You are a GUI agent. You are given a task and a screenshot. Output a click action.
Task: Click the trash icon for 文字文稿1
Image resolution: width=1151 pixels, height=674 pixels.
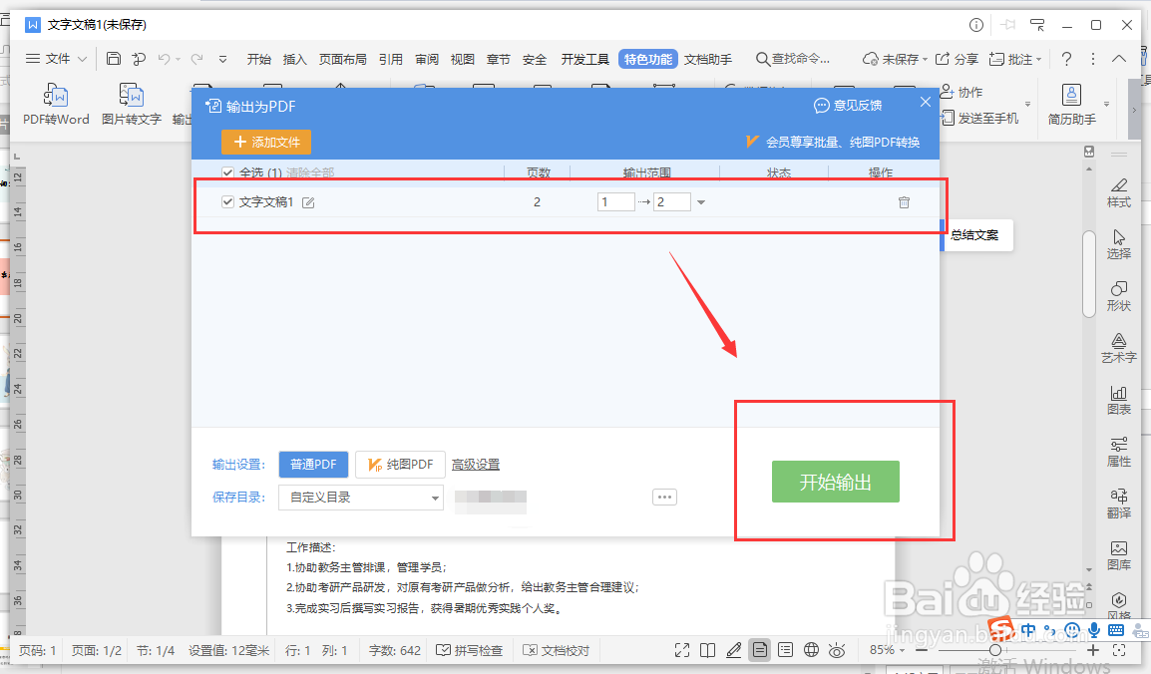pos(904,202)
